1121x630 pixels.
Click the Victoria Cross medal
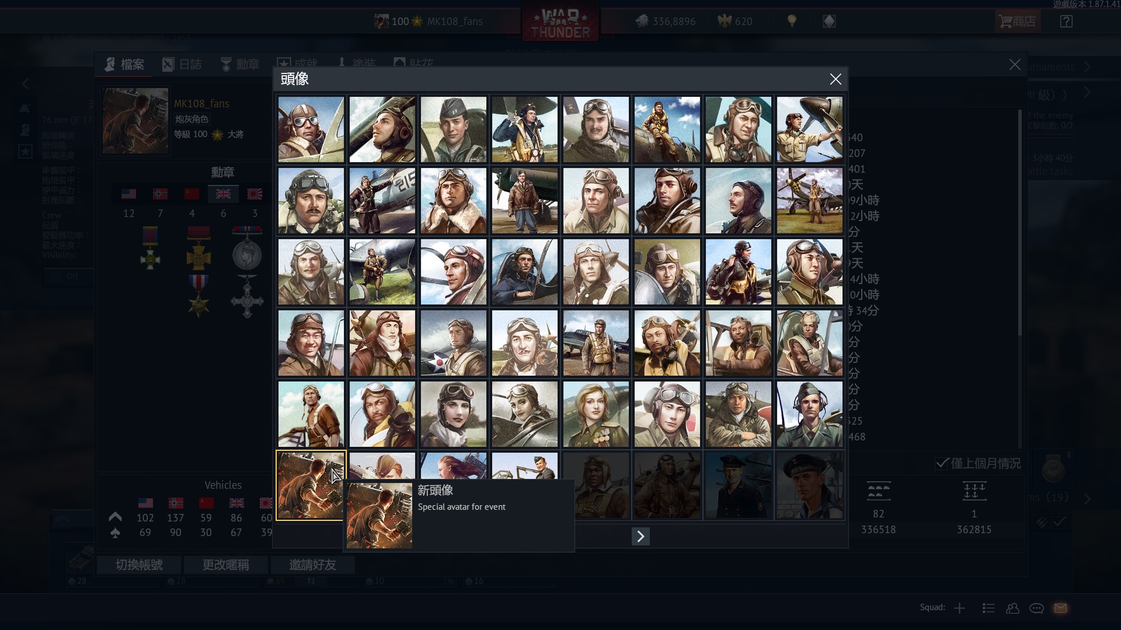coord(199,247)
